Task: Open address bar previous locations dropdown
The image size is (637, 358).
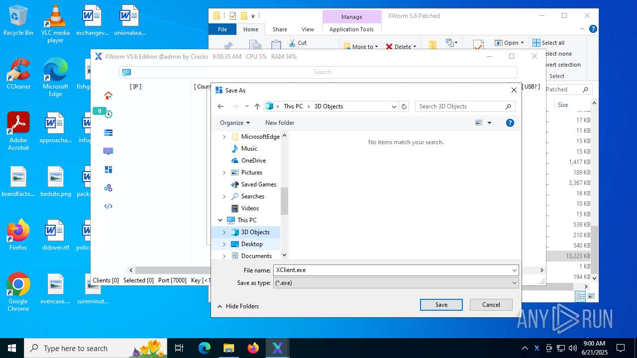Action: 394,106
